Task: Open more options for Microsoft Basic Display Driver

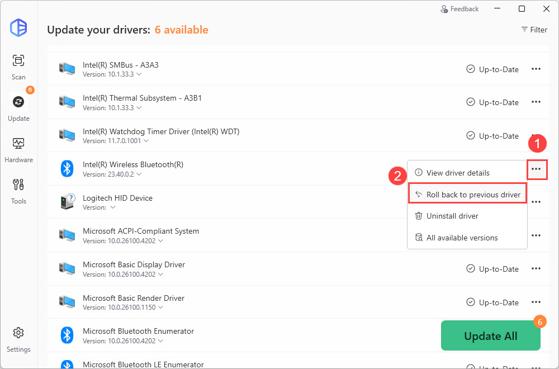Action: (536, 269)
